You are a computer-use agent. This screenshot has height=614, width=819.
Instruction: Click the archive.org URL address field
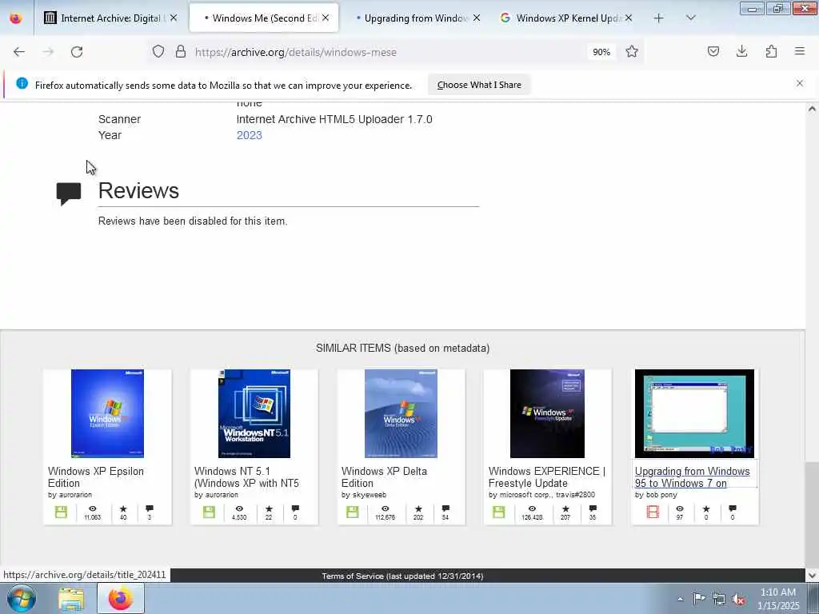tap(386, 52)
